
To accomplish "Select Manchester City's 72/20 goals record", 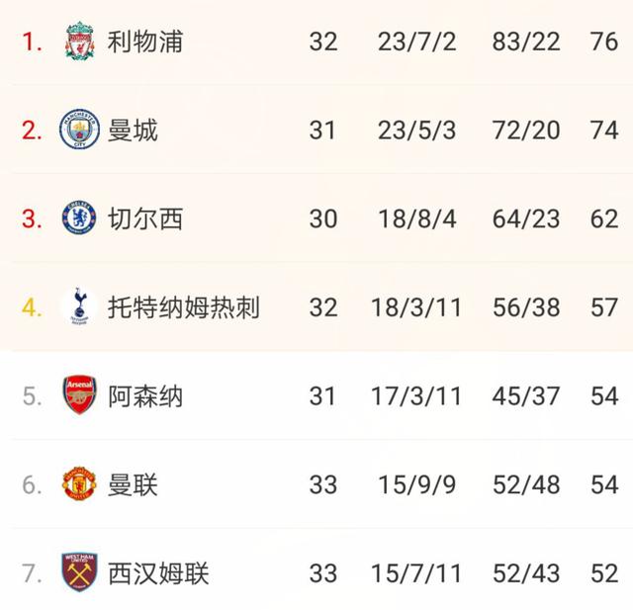I will [526, 131].
